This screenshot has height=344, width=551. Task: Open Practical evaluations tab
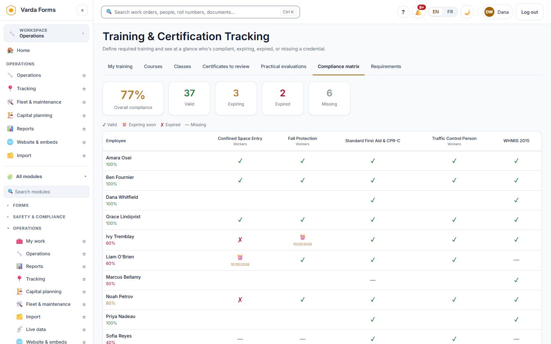click(284, 67)
